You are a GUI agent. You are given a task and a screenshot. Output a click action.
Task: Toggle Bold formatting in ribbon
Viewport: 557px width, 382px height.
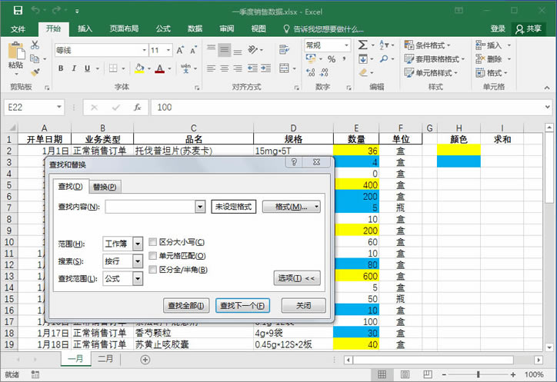(x=59, y=68)
